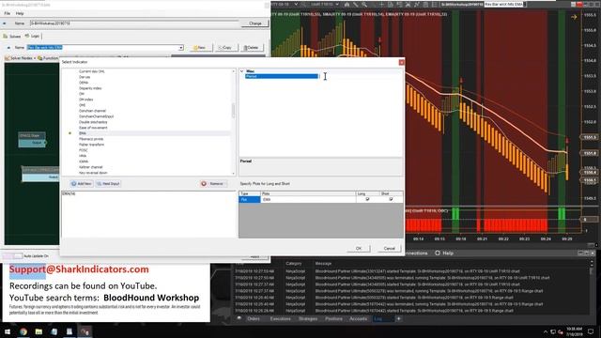Open Chrome from the taskbar
This screenshot has height=338, width=601.
23,331
